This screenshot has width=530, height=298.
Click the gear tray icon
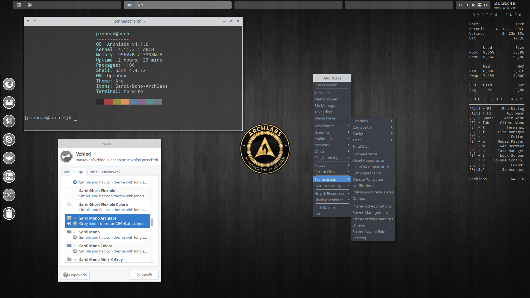click(x=473, y=5)
